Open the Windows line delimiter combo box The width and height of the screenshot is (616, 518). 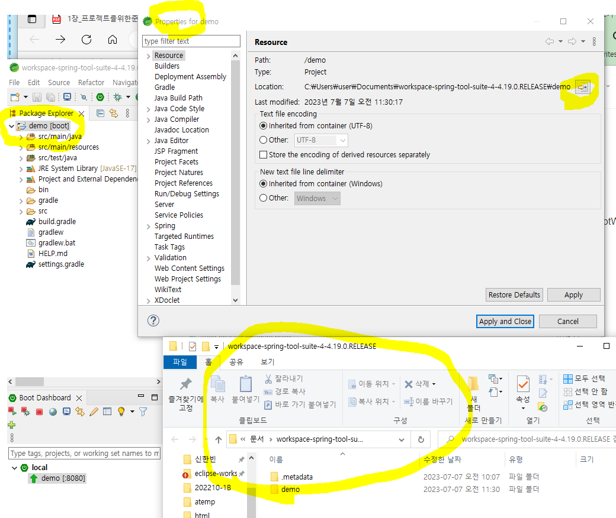coord(317,199)
